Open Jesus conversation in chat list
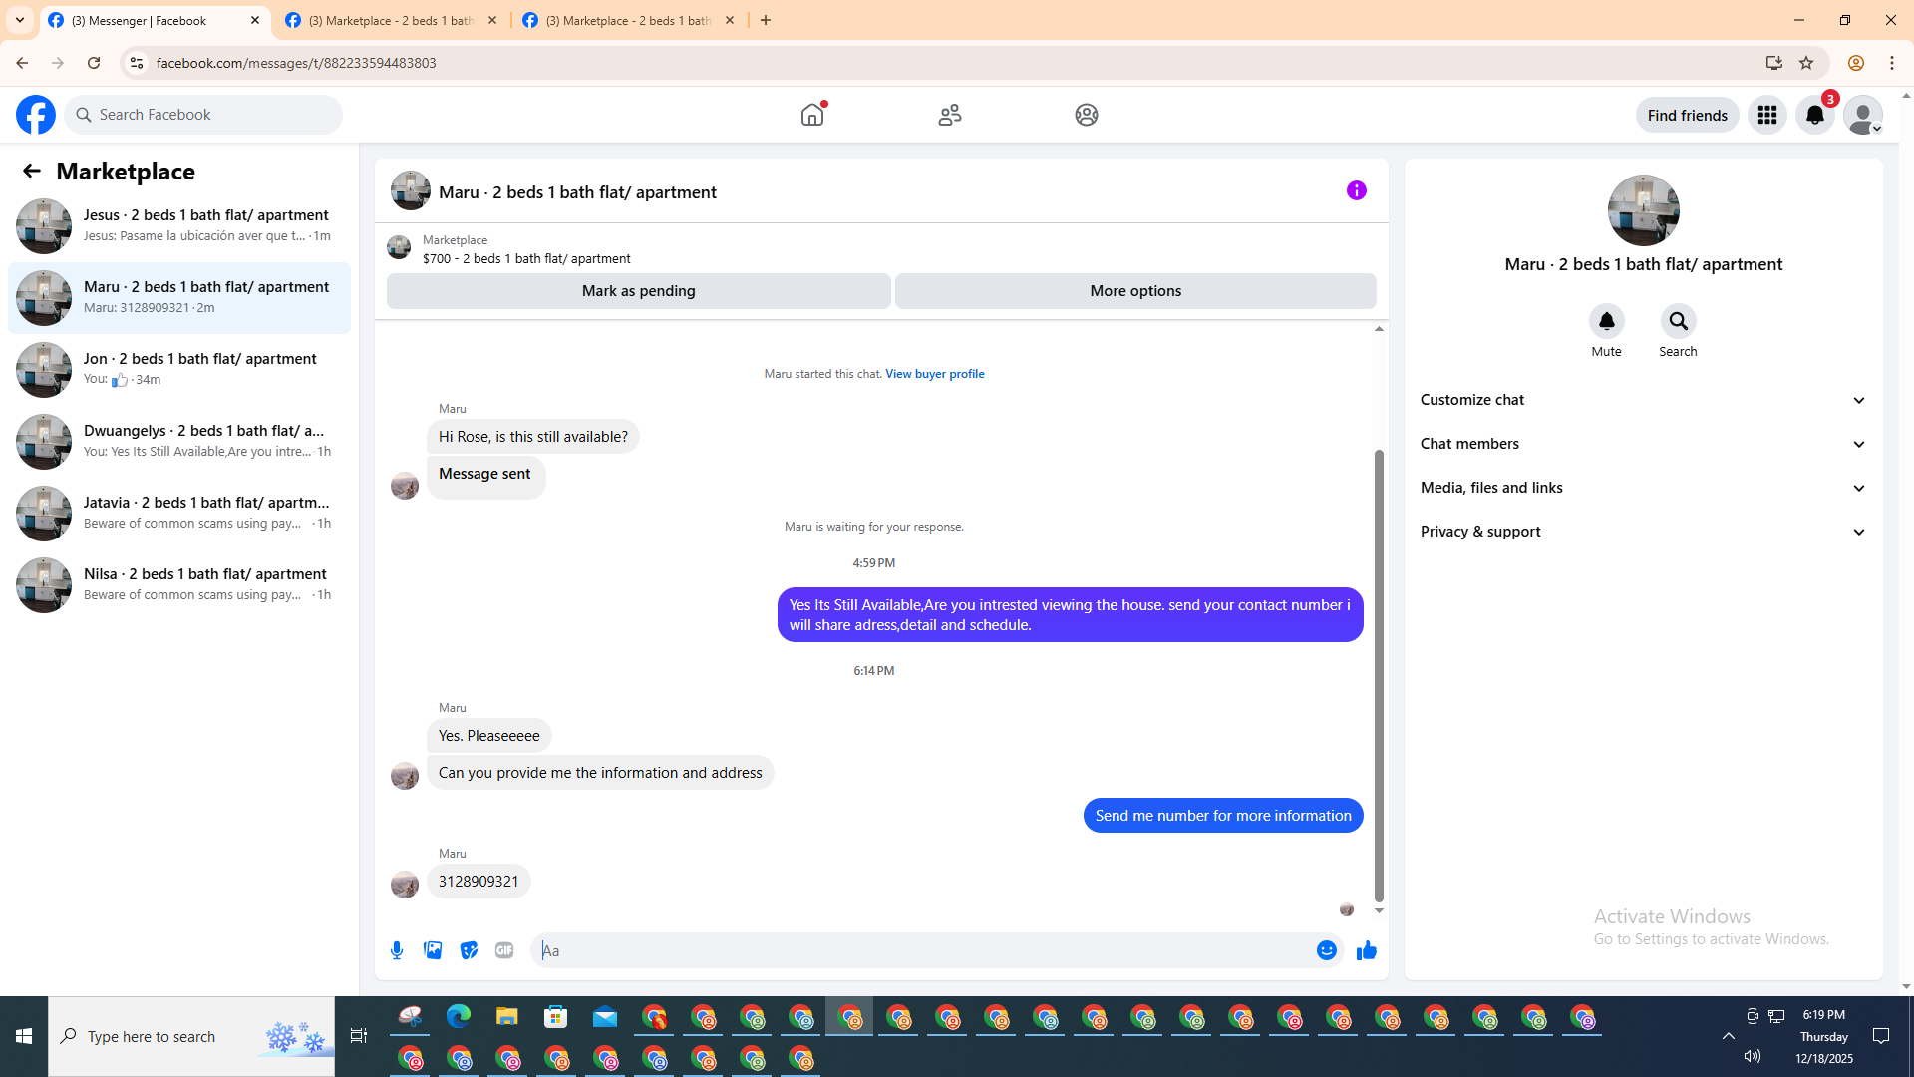 [179, 226]
